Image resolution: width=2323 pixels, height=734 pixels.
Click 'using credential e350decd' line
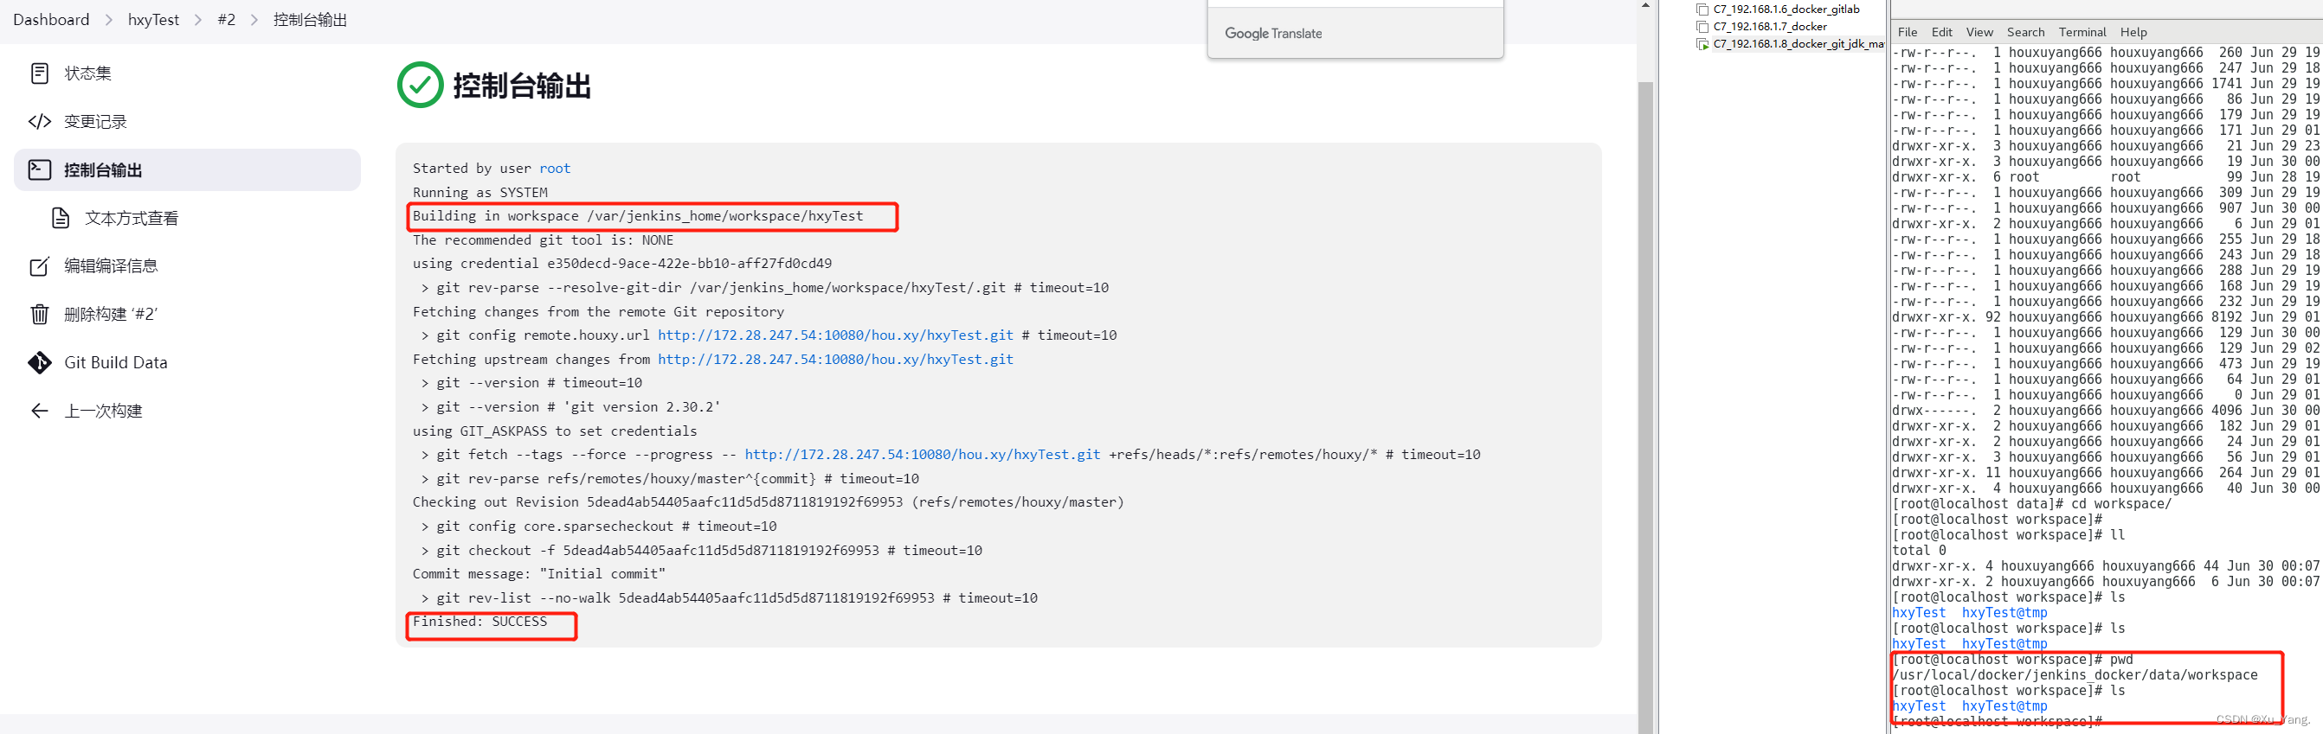point(622,264)
